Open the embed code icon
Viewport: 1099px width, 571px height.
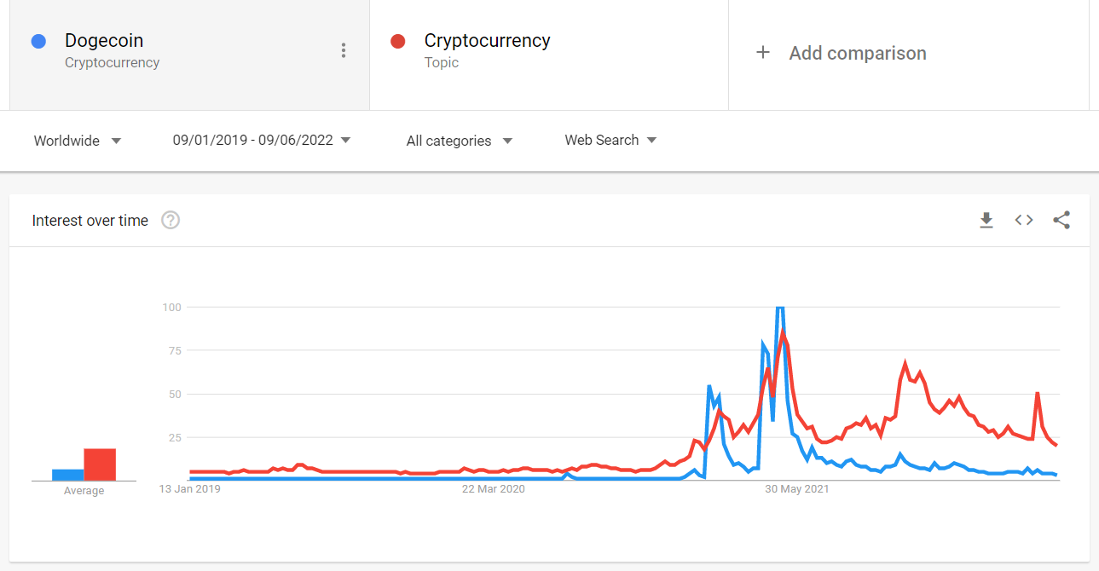[1024, 221]
